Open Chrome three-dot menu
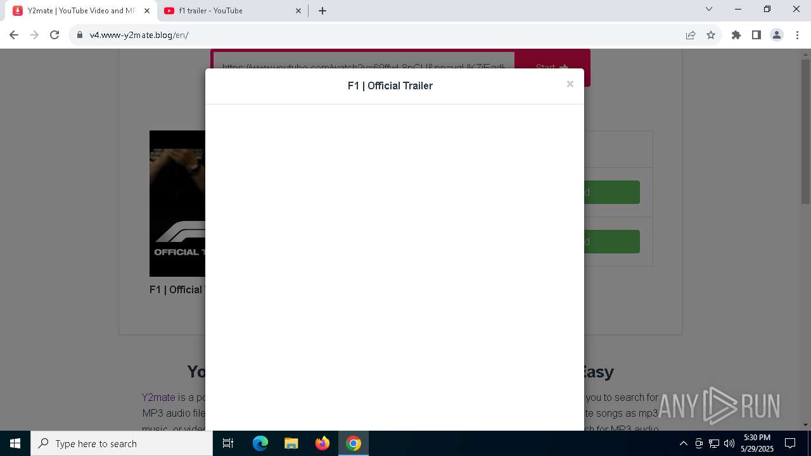The image size is (811, 456). pos(797,35)
